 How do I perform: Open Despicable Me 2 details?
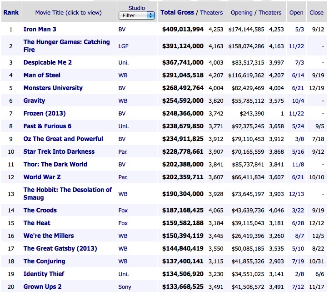pos(47,62)
